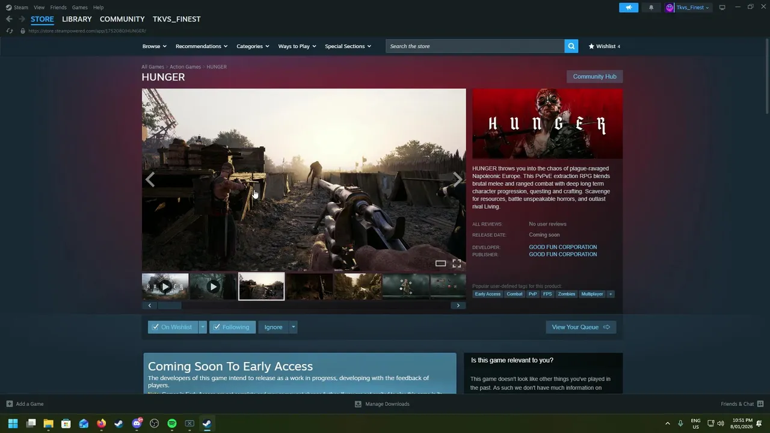Expand the Tkvs_Finest account dropdown
Image resolution: width=770 pixels, height=433 pixels.
tap(692, 7)
